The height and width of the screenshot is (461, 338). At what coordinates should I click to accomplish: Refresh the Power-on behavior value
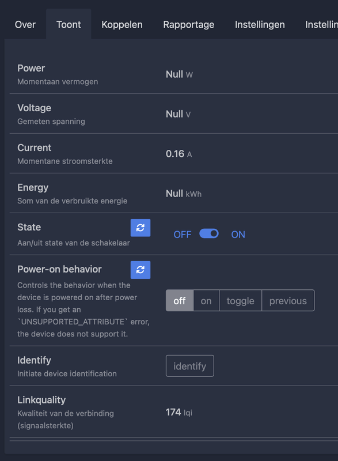pyautogui.click(x=140, y=270)
